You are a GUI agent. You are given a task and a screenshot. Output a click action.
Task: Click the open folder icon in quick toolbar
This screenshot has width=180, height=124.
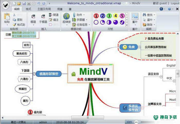pyautogui.click(x=19, y=4)
